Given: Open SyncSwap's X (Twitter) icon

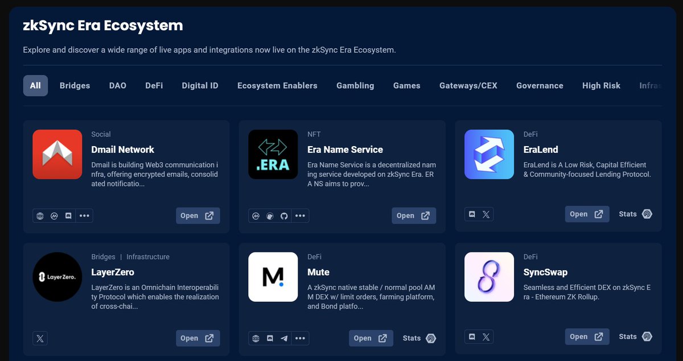Looking at the screenshot, I should pyautogui.click(x=486, y=337).
